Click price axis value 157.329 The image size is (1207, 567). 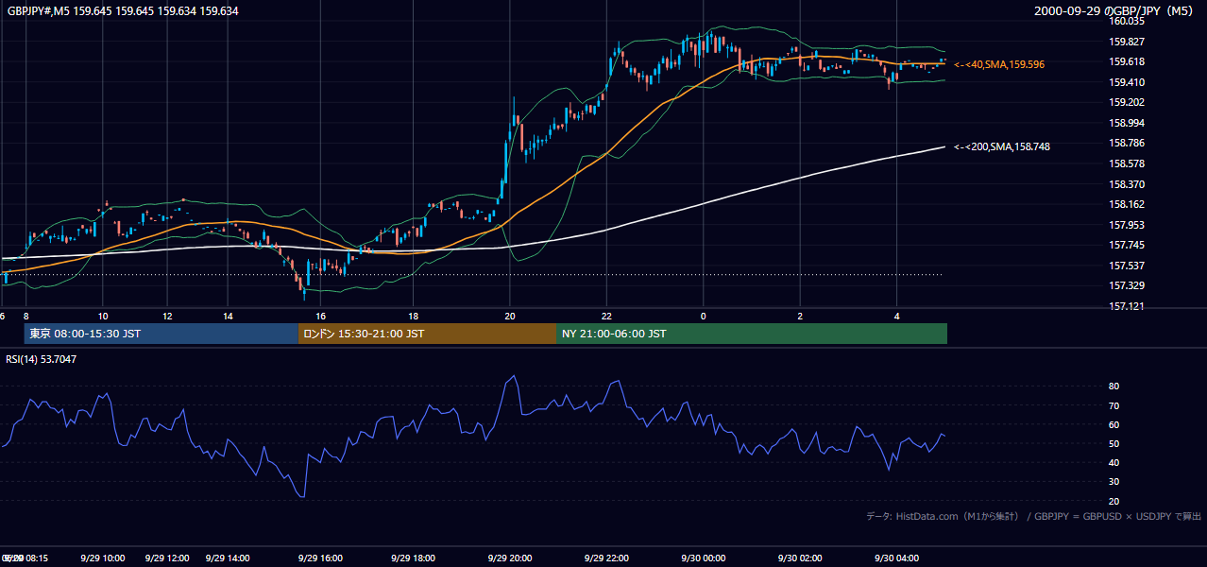click(x=1128, y=285)
